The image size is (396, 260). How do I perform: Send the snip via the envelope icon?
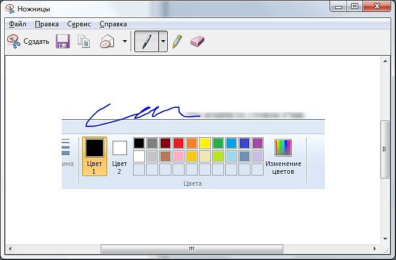107,41
